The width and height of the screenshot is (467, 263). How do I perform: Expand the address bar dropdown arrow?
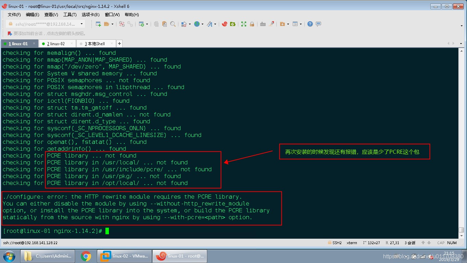[x=82, y=24]
